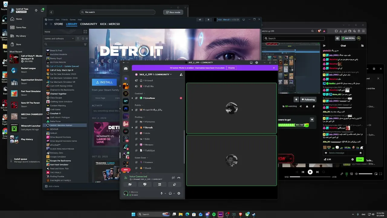This screenshot has height=218, width=387.
Task: Open Discord inbox icon in title bar
Action: pos(251,63)
